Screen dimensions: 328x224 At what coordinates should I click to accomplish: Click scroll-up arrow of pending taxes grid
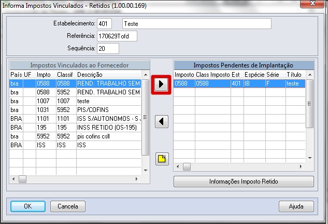coord(310,75)
